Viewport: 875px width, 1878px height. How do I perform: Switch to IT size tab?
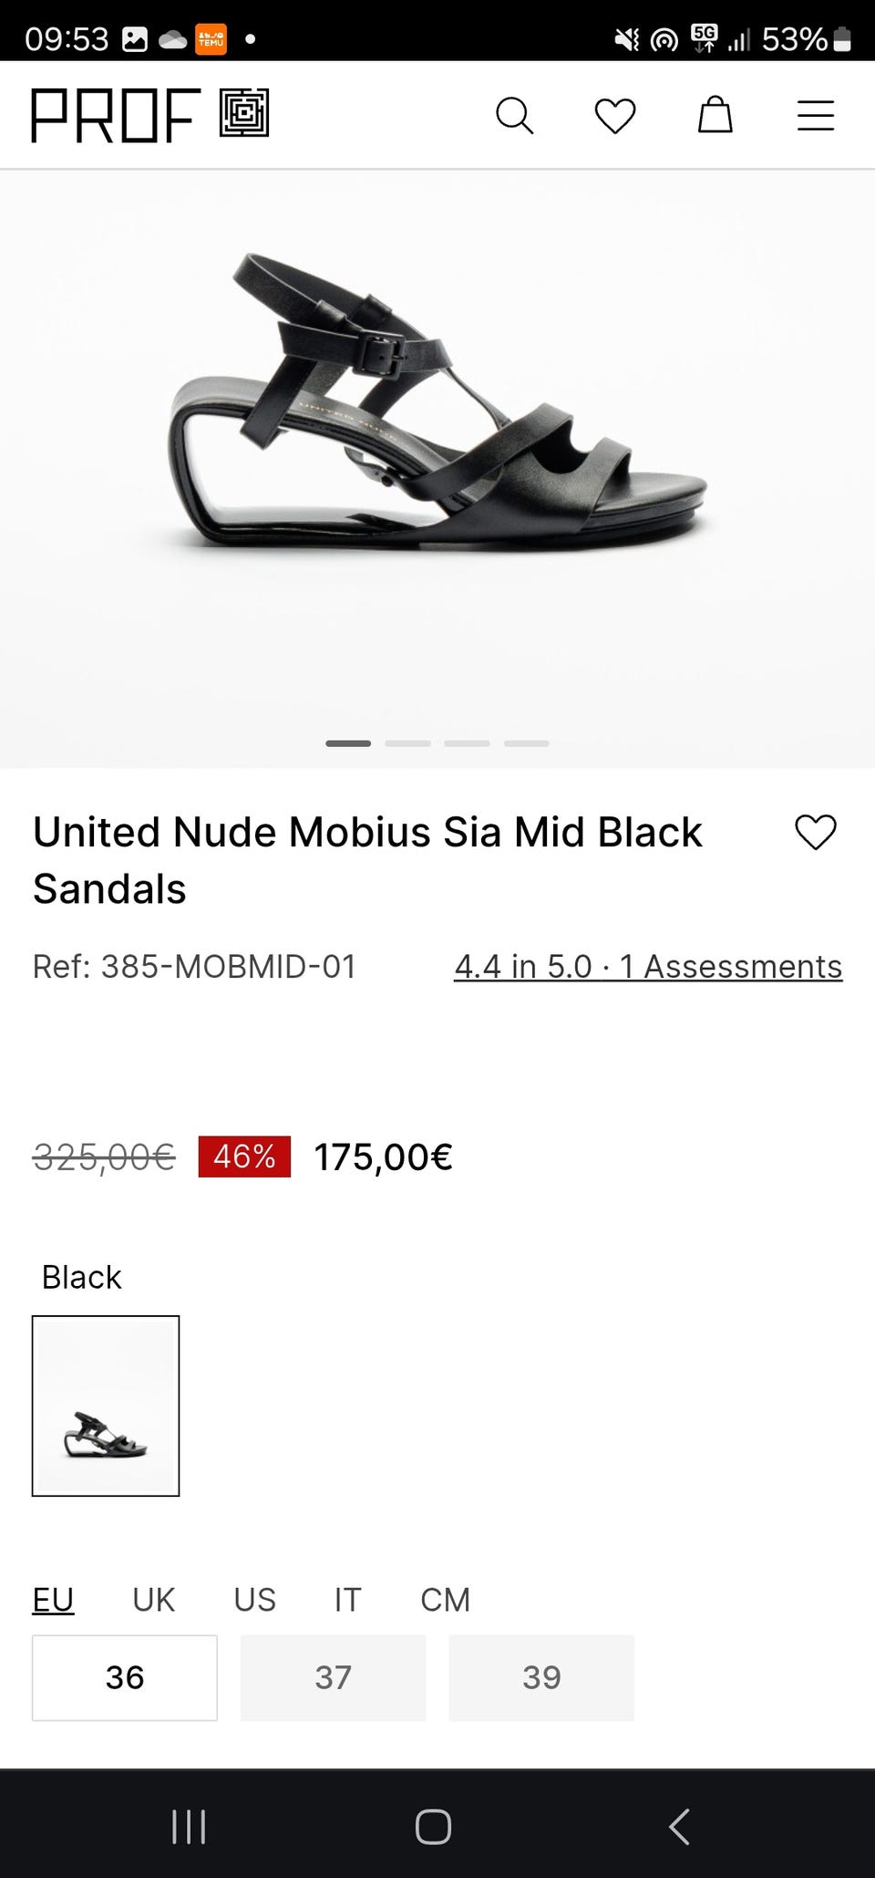pyautogui.click(x=347, y=1599)
